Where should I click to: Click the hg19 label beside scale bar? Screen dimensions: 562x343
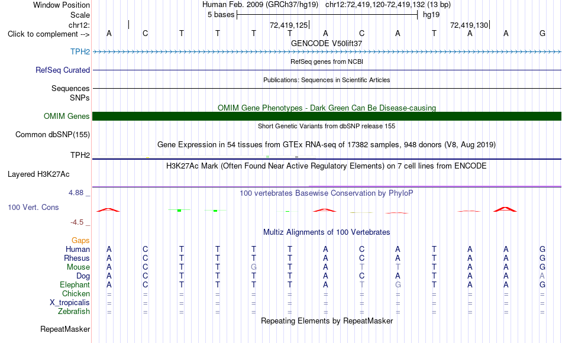tap(431, 15)
